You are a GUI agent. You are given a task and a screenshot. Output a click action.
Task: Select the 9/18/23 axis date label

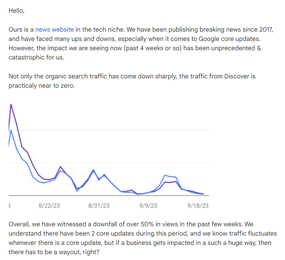click(198, 206)
